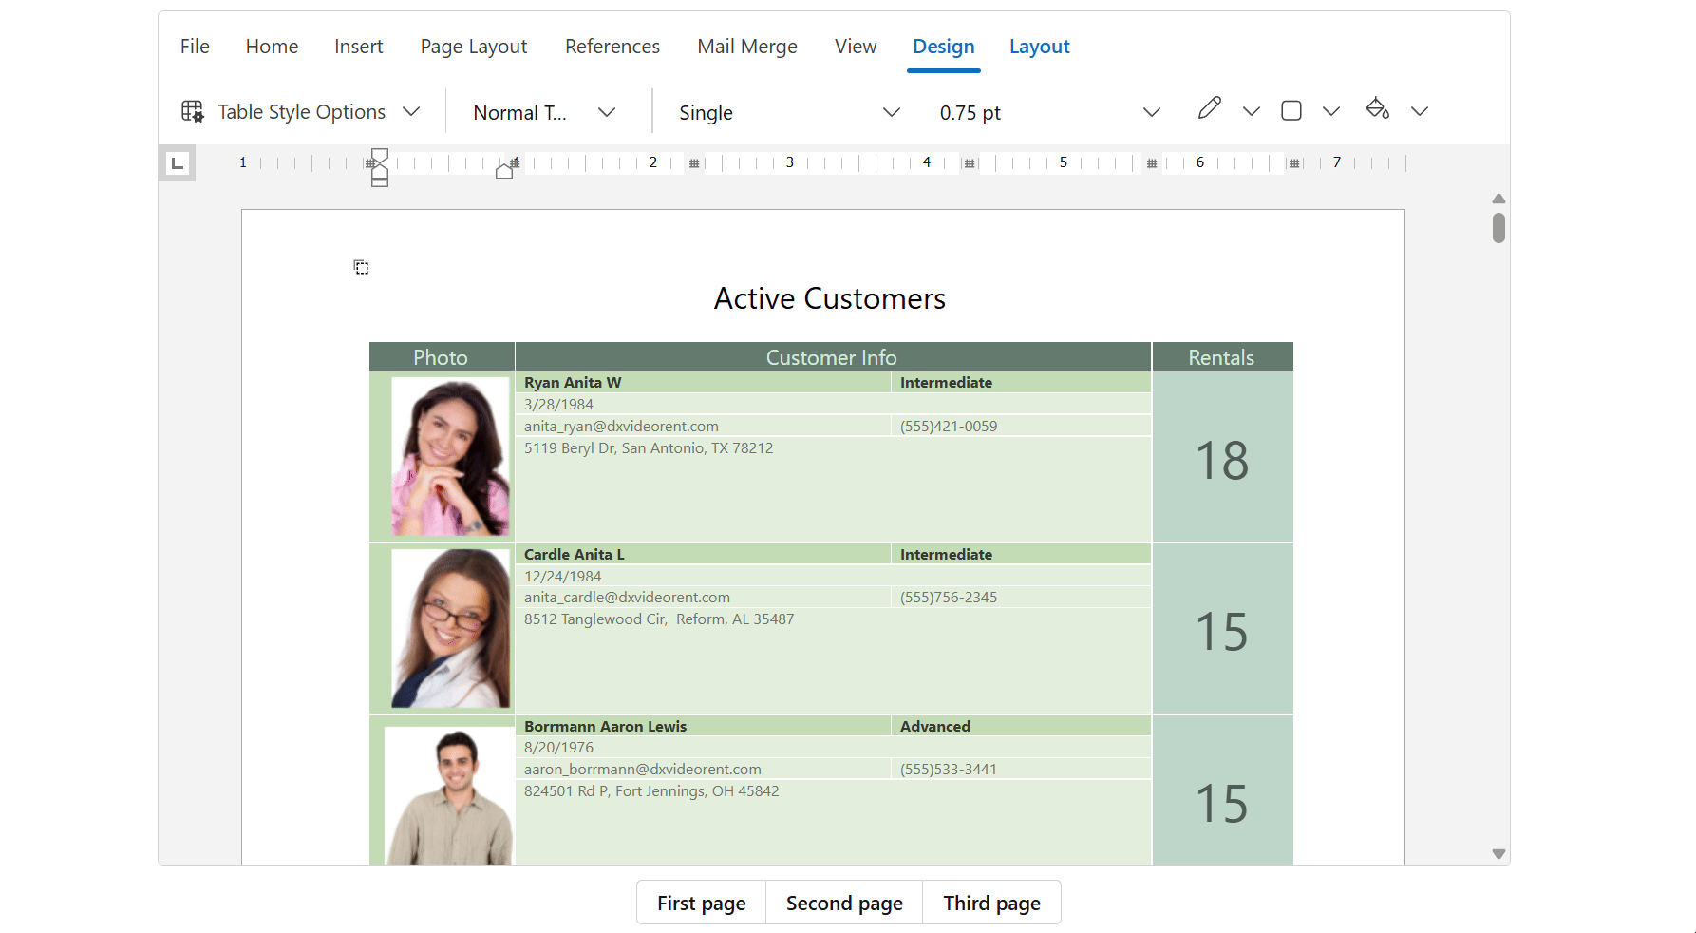This screenshot has width=1696, height=933.
Task: Click the Table Style Options grid icon
Action: [193, 112]
